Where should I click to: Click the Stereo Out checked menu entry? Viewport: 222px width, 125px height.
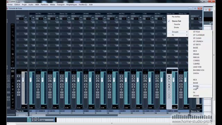pos(178,21)
